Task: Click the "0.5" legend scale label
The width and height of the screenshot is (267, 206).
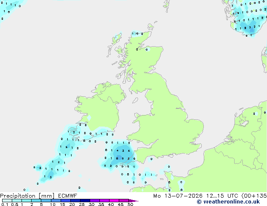Action: (15, 204)
